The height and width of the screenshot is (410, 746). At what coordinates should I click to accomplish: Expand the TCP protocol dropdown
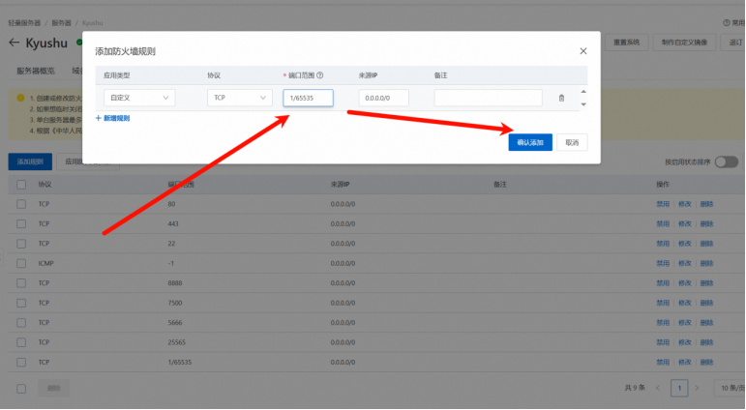pyautogui.click(x=240, y=98)
